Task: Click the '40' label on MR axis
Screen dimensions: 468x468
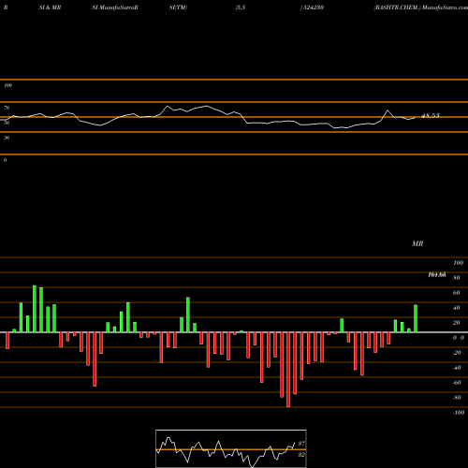Action: [457, 308]
